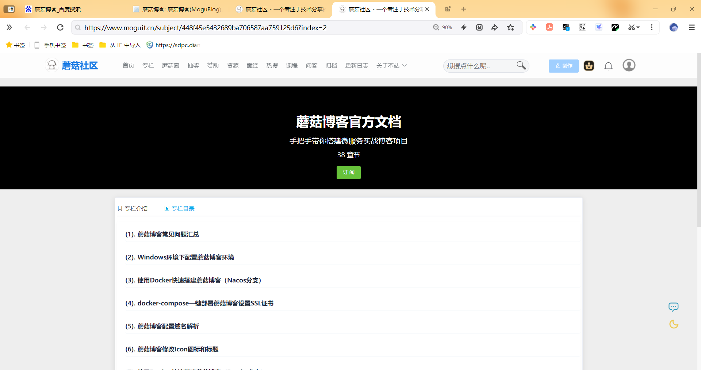The height and width of the screenshot is (370, 701).
Task: Click the blue bird extension icon
Action: [x=599, y=27]
